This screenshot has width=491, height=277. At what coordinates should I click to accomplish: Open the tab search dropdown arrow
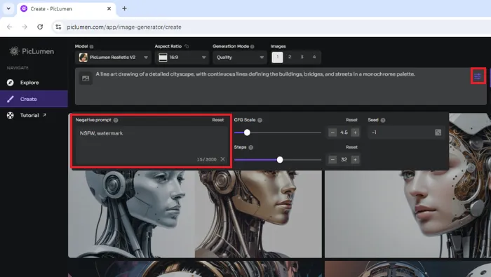tap(8, 8)
